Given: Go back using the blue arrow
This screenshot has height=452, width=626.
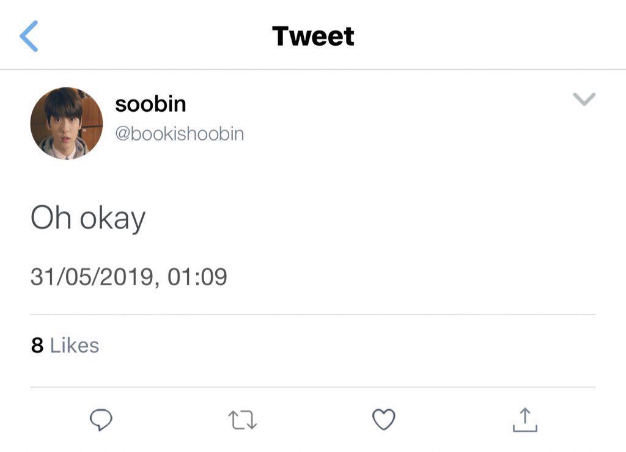Looking at the screenshot, I should [29, 36].
